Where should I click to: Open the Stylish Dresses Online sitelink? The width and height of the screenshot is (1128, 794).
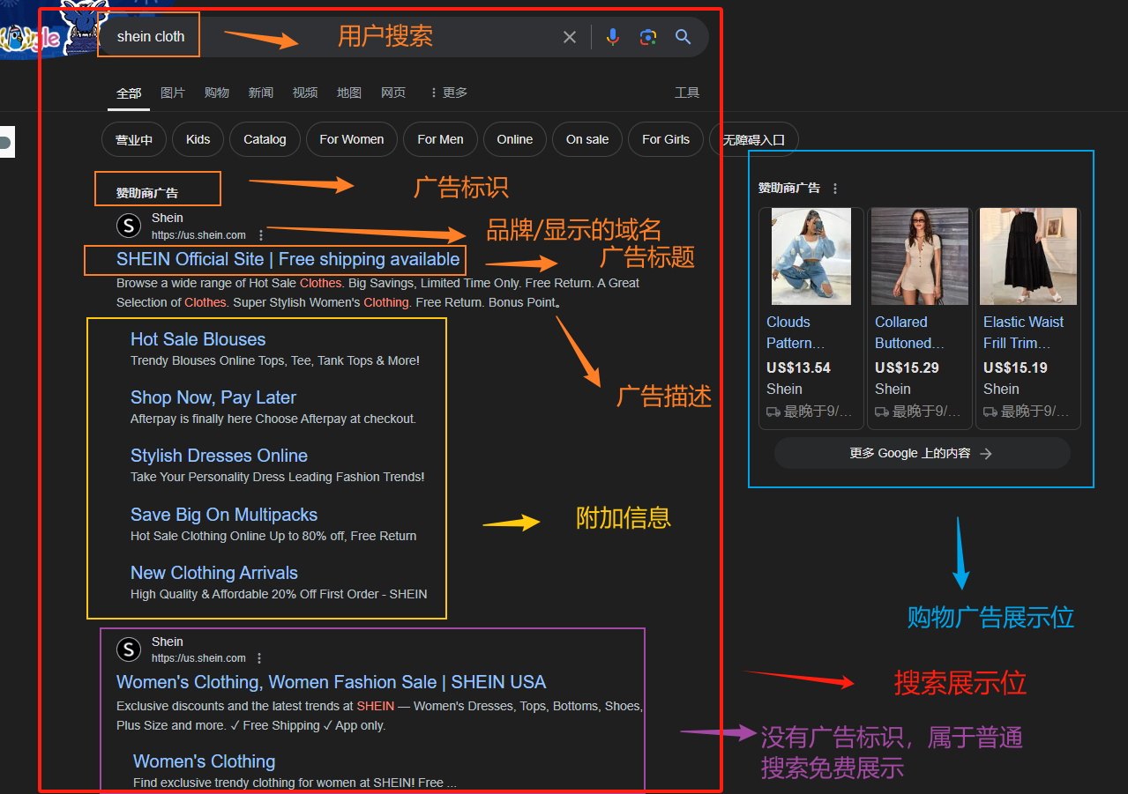(x=219, y=456)
